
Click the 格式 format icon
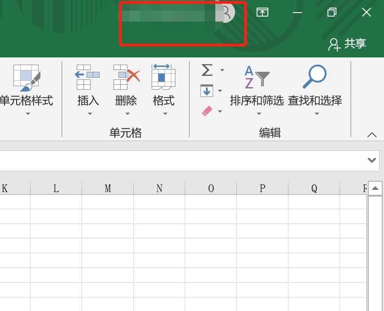pos(164,76)
